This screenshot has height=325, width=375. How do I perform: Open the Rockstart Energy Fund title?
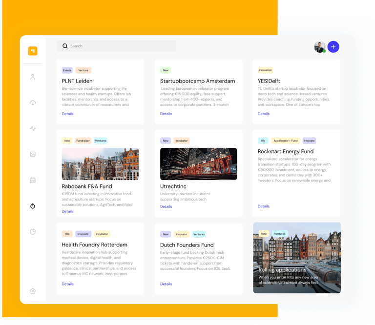tap(286, 151)
